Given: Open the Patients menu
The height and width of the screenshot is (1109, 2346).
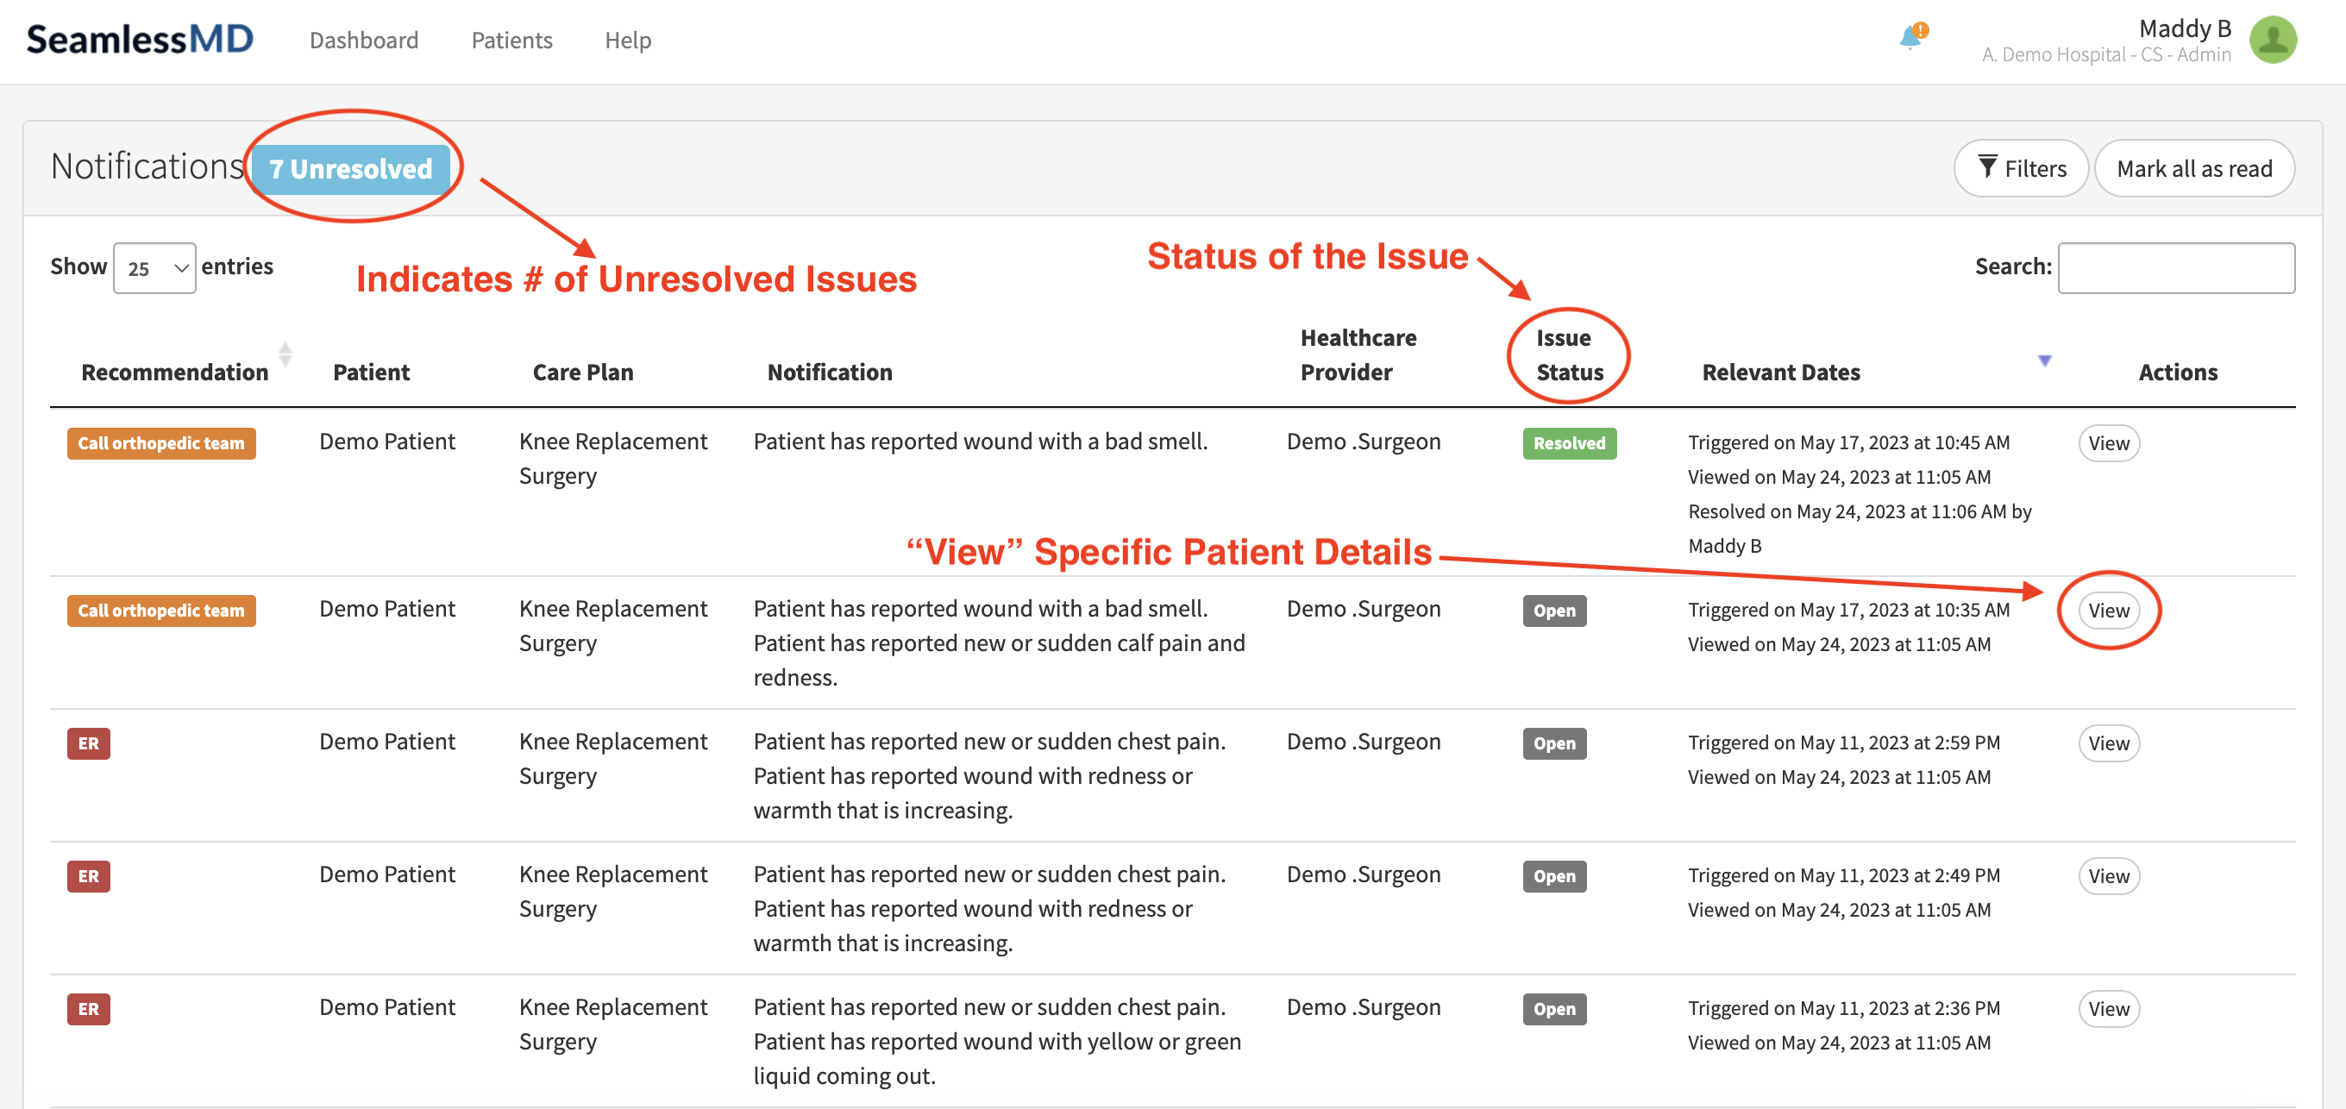Looking at the screenshot, I should (511, 40).
